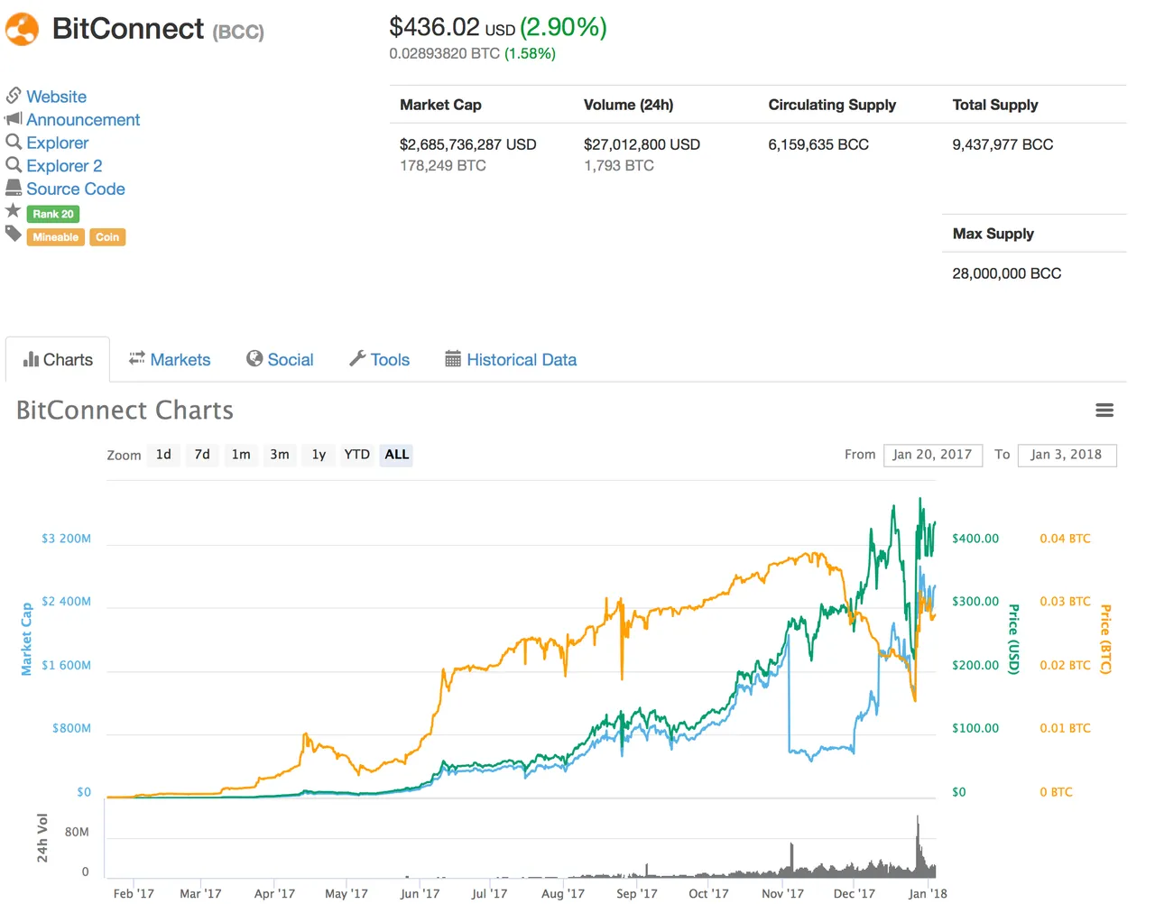Viewport: 1155px width, 904px height.
Task: Set chart zoom to YTD
Action: [357, 455]
